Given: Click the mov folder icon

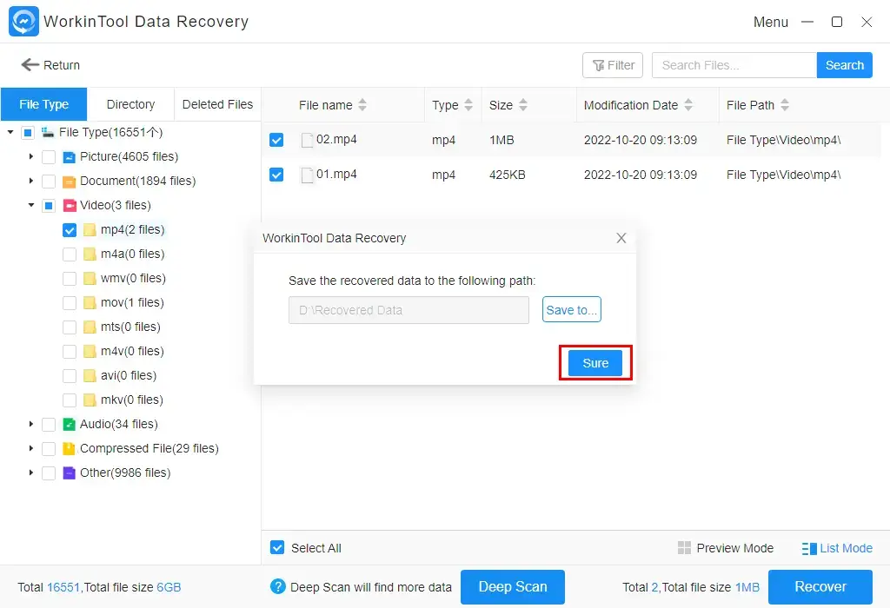Looking at the screenshot, I should coord(90,303).
